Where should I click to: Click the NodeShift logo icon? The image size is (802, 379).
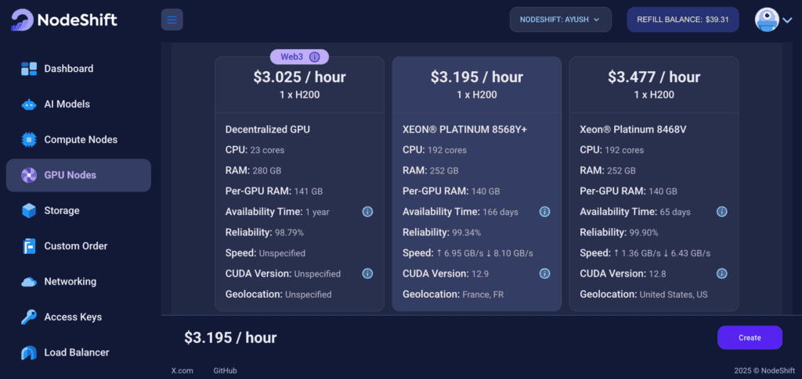22,20
